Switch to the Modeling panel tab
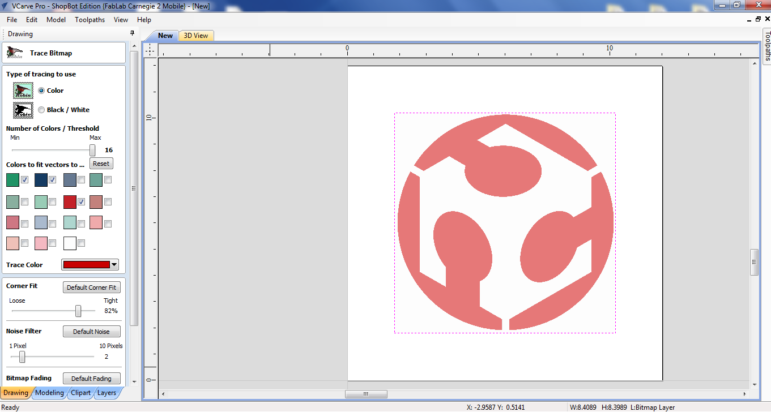 pos(49,393)
